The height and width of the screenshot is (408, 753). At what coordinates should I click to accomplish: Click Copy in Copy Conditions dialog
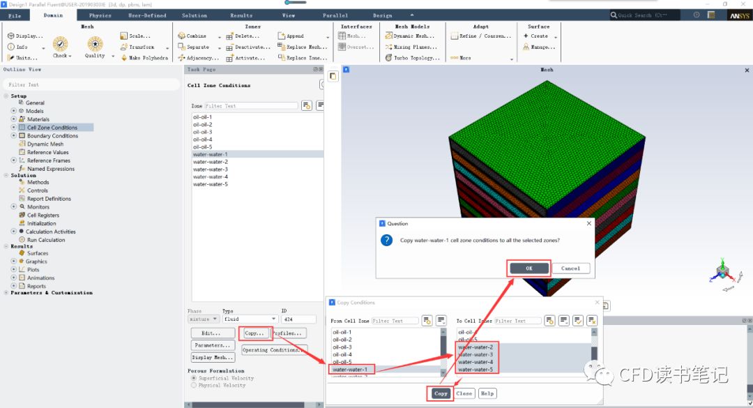441,393
